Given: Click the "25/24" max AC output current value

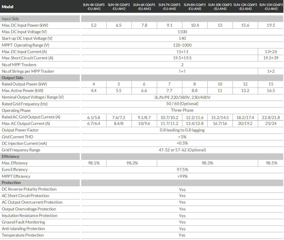Looking at the screenshot, I should [271, 124].
